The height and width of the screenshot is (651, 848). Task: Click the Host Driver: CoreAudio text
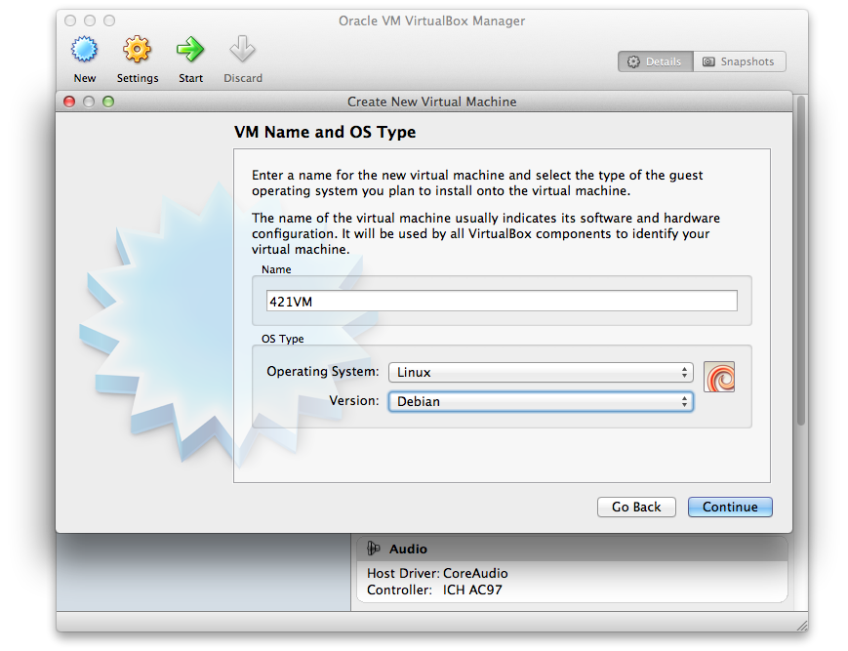click(437, 573)
